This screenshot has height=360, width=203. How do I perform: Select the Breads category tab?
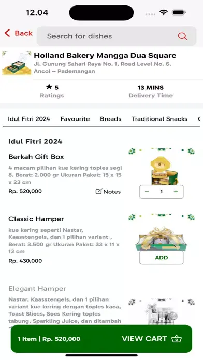coord(111,119)
